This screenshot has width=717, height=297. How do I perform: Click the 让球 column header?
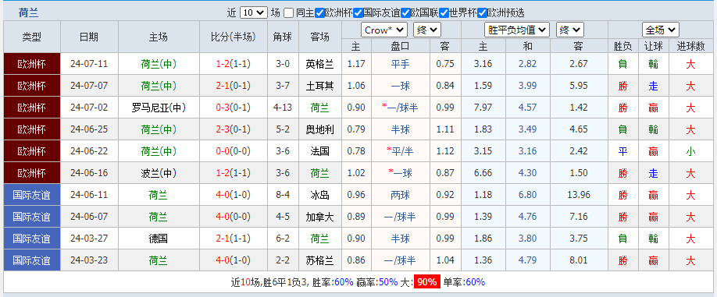tap(654, 46)
